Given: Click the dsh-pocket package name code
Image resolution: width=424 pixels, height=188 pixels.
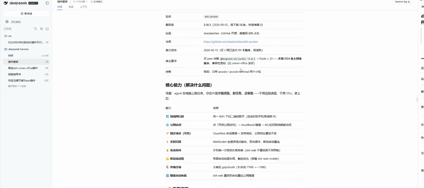Looking at the screenshot, I should pyautogui.click(x=211, y=17).
